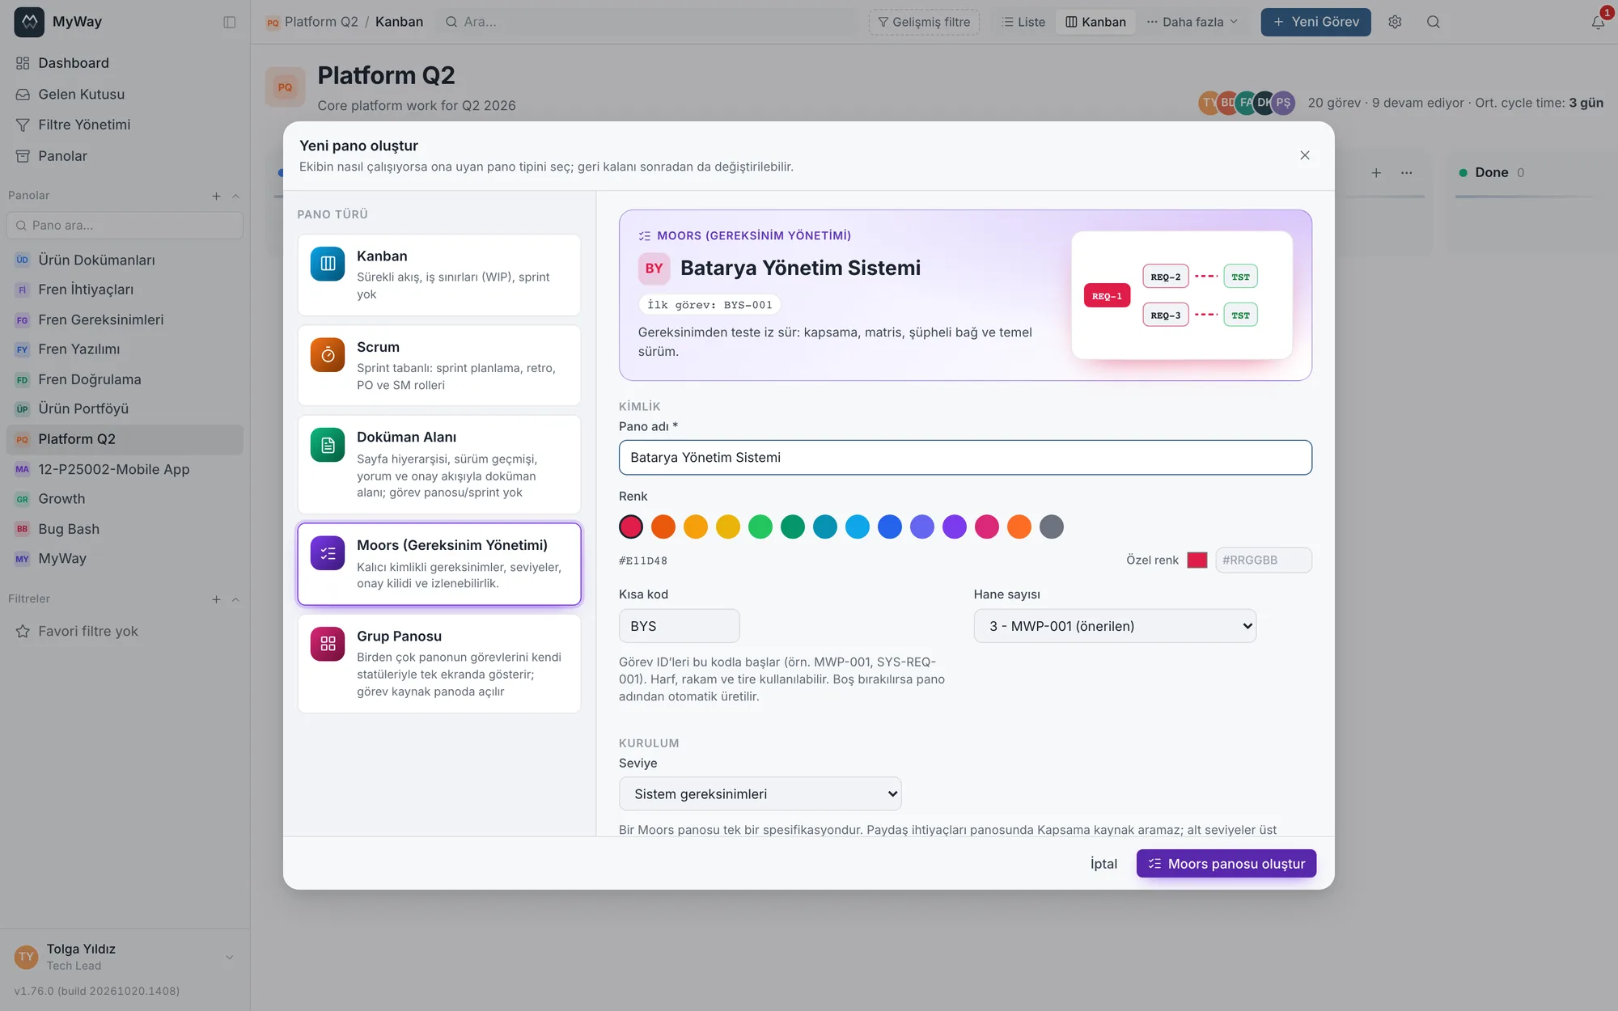Click the Scrum stopwatch icon
The height and width of the screenshot is (1011, 1618).
(x=328, y=354)
